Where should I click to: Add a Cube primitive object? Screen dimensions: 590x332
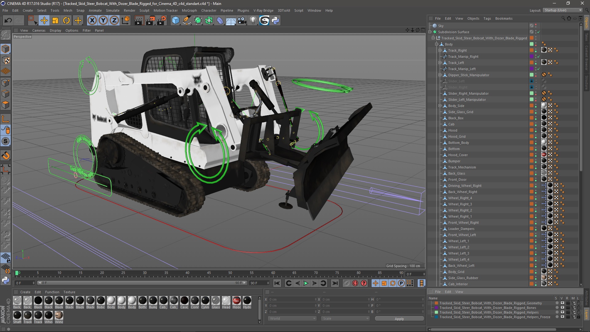point(175,21)
